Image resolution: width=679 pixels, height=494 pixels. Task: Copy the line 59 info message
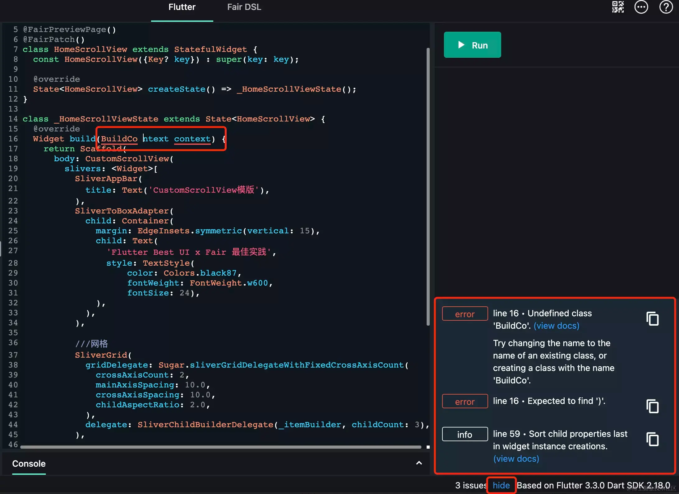point(652,439)
